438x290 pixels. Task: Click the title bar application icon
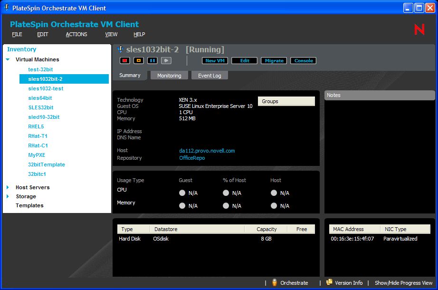point(6,8)
